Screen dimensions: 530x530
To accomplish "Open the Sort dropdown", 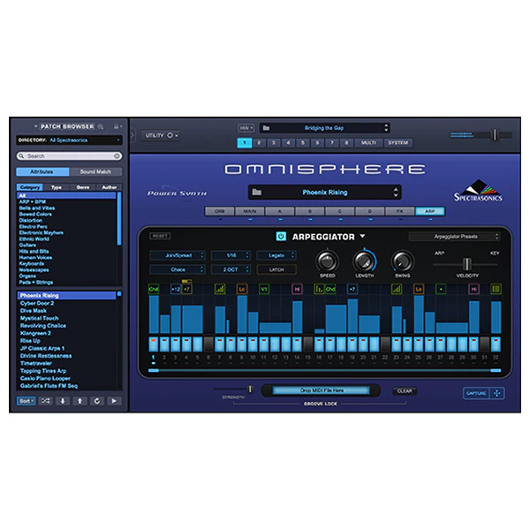I will click(x=26, y=401).
